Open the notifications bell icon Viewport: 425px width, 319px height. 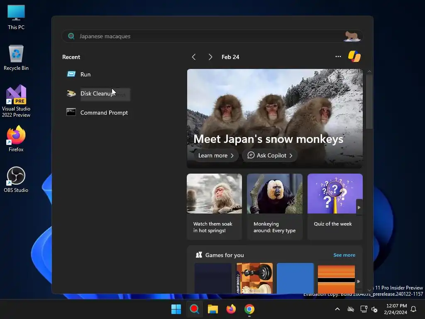[413, 309]
